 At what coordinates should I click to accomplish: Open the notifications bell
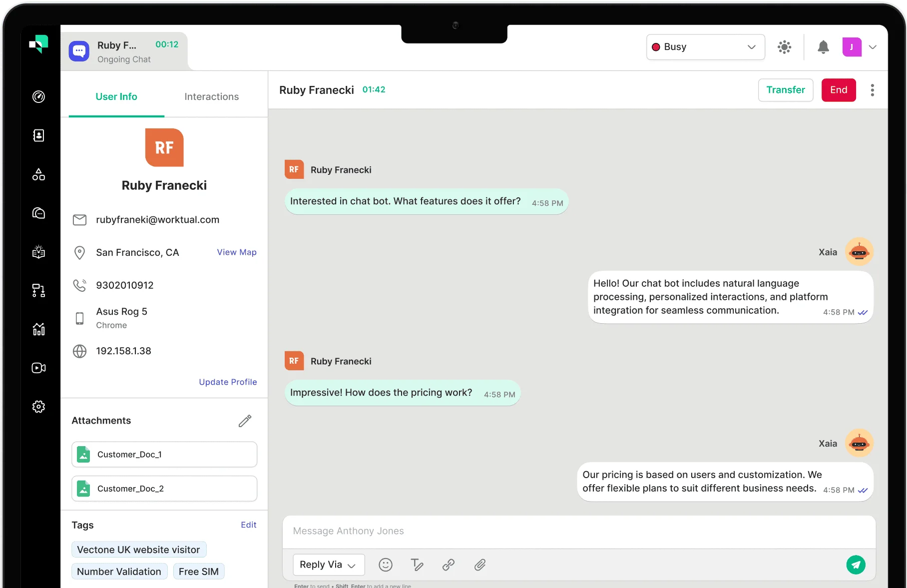coord(823,47)
